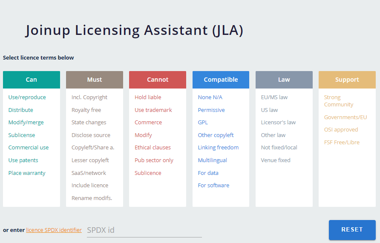Image resolution: width=380 pixels, height=243 pixels.
Task: Toggle the Royalty free requirement
Action: click(86, 110)
